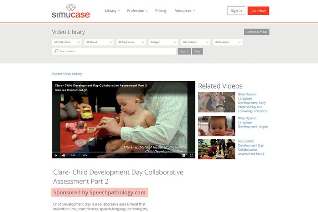The height and width of the screenshot is (212, 318).
Task: Open Riley Early Pretend Play thumbnail
Action: [x=216, y=102]
